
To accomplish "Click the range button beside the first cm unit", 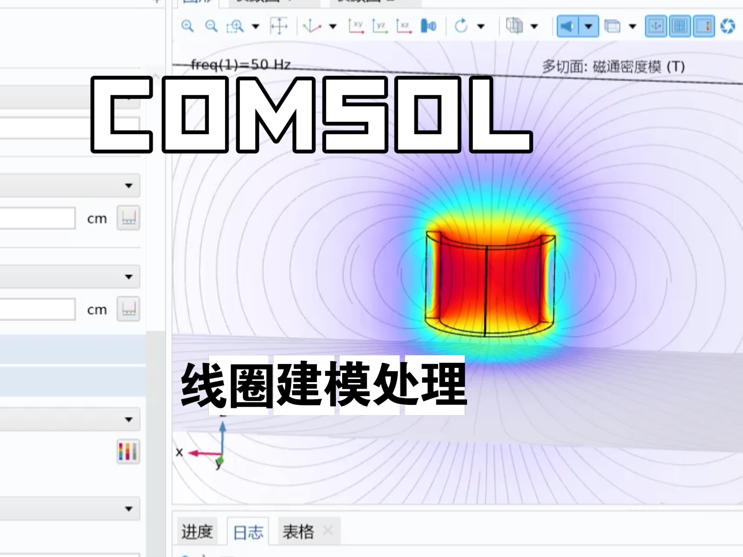I will tap(128, 218).
